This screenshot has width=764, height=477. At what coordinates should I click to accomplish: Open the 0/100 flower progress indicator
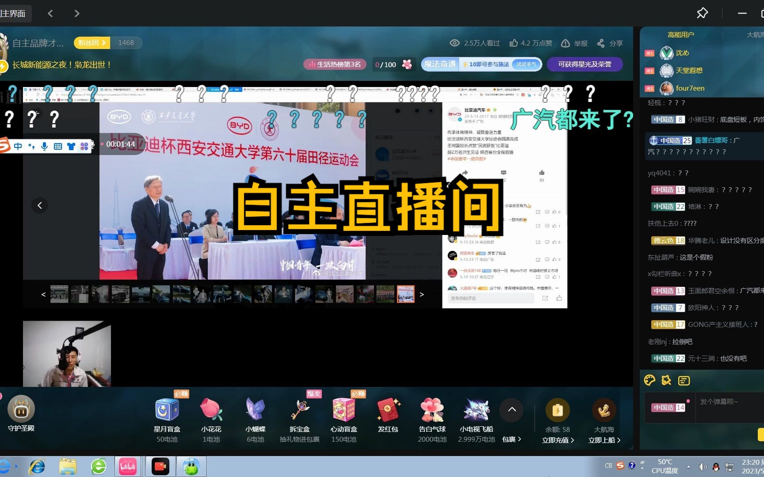[393, 64]
